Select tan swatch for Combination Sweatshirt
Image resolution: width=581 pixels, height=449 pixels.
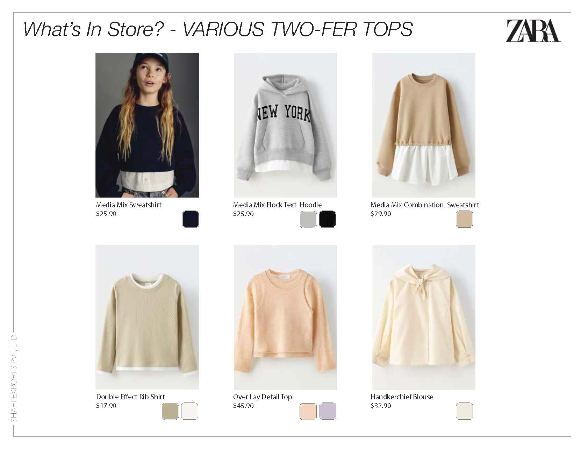[464, 219]
